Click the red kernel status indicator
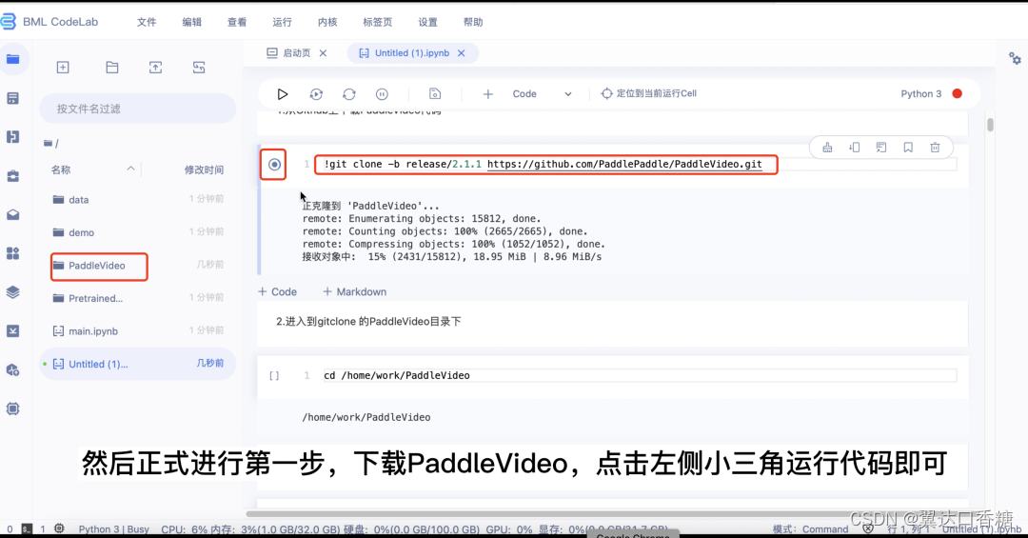This screenshot has width=1028, height=538. 958,94
